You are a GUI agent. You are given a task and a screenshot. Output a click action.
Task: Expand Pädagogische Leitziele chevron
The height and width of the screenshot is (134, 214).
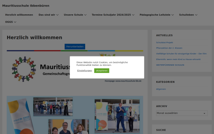pyautogui.click(x=173, y=15)
